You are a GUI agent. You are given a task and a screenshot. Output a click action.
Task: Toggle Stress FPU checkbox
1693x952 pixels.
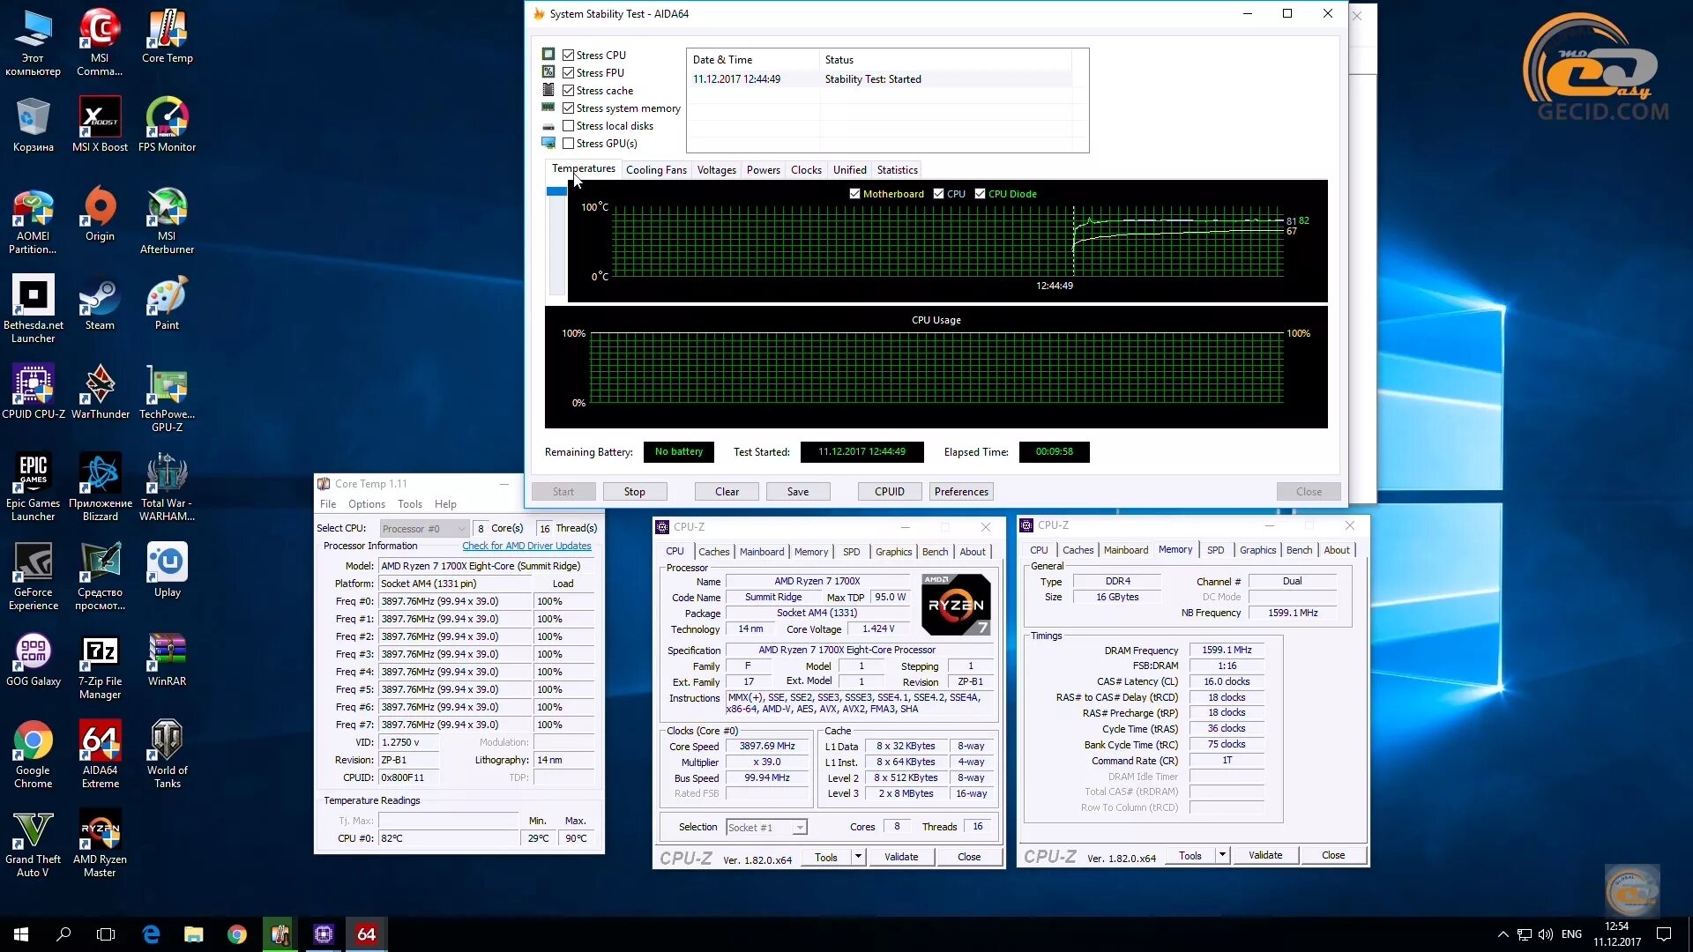(568, 72)
